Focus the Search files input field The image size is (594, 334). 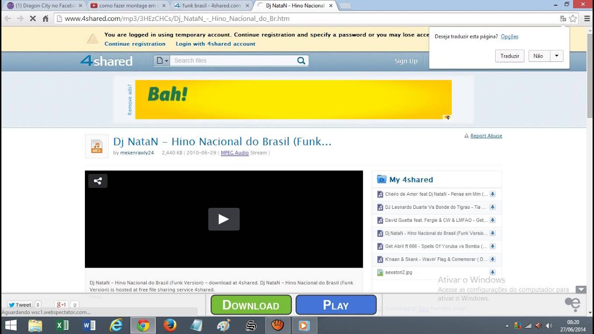pyautogui.click(x=232, y=60)
